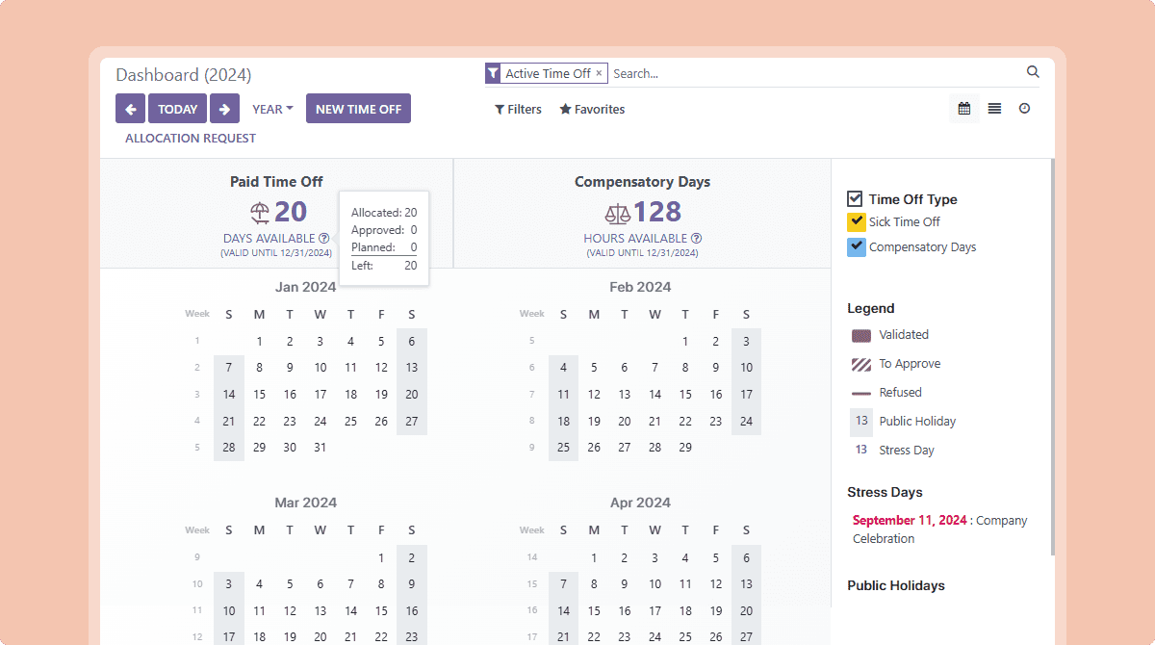Click help icon beside Hours Available
The width and height of the screenshot is (1155, 645).
[696, 238]
